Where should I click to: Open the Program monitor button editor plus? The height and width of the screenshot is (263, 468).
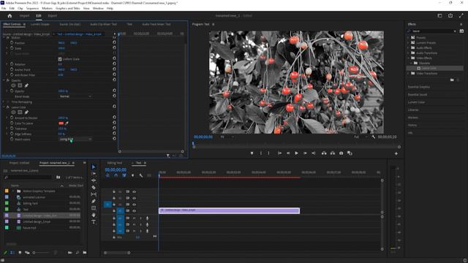coord(396,153)
